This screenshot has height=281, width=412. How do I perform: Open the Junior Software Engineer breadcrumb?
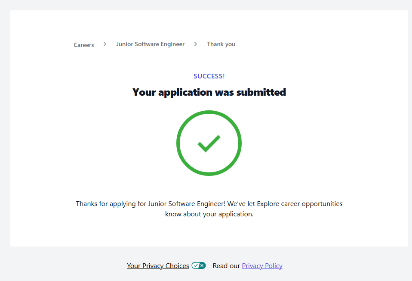pos(150,44)
